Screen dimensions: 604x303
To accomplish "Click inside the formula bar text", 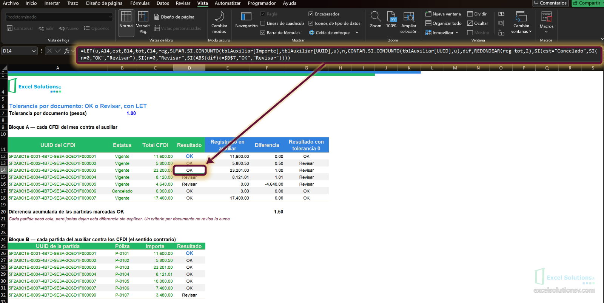I will (339, 54).
